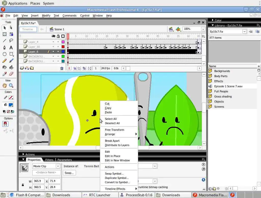This screenshot has width=261, height=198.
Task: Select the Ink Bottle tool
Action: [x=5, y=67]
